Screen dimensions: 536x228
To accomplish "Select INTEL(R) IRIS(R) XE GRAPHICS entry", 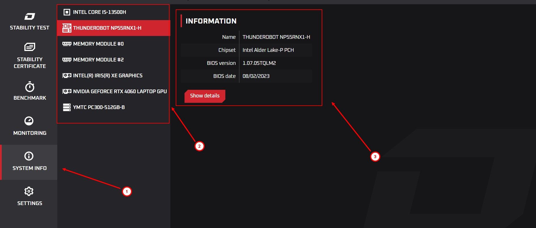I will [113, 76].
